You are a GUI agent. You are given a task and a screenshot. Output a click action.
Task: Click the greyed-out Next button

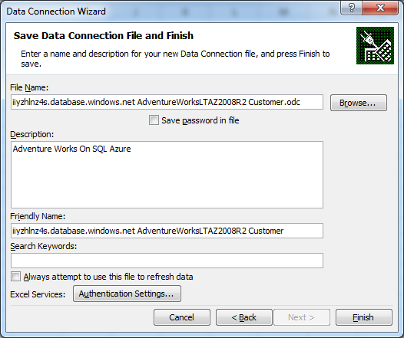pos(302,317)
